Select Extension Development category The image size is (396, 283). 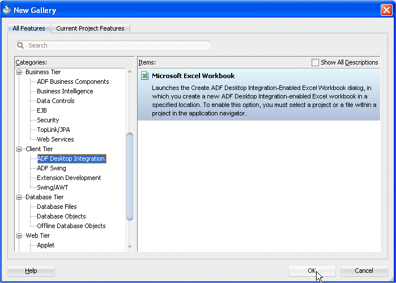click(69, 178)
